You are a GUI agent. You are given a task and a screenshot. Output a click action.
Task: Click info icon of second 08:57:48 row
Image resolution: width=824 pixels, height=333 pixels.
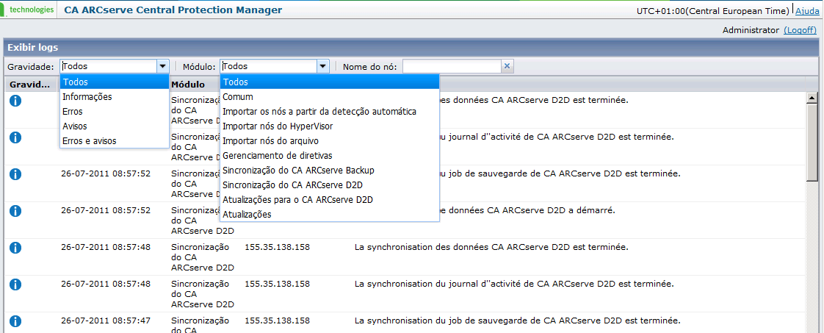15,284
